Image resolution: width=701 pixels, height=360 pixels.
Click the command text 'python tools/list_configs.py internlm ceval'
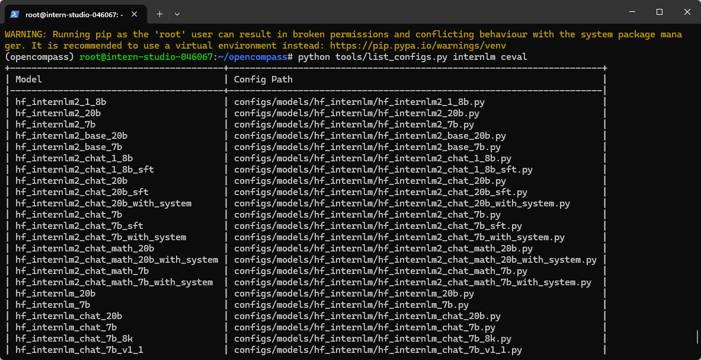(412, 57)
